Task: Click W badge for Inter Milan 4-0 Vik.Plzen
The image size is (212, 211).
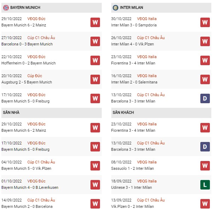Action: point(205,41)
